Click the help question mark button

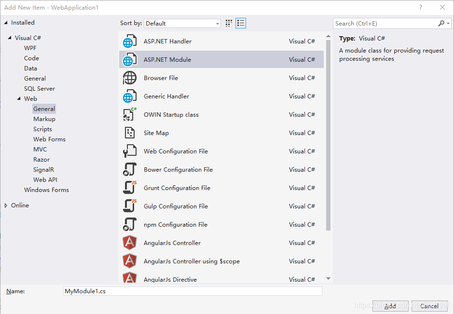[420, 8]
